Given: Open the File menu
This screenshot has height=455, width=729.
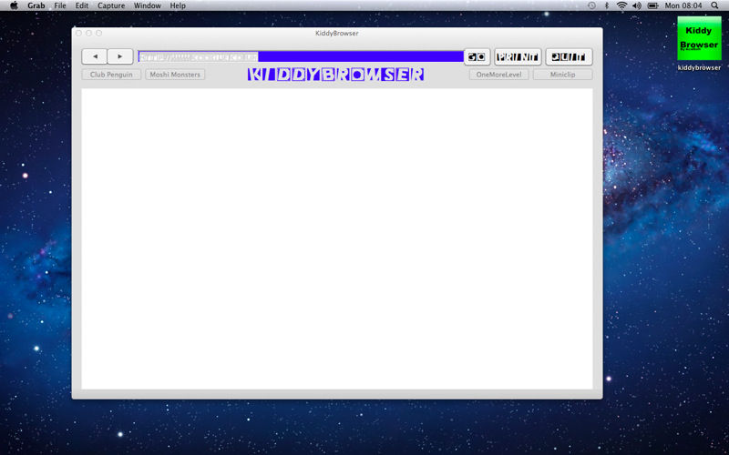Looking at the screenshot, I should [60, 5].
